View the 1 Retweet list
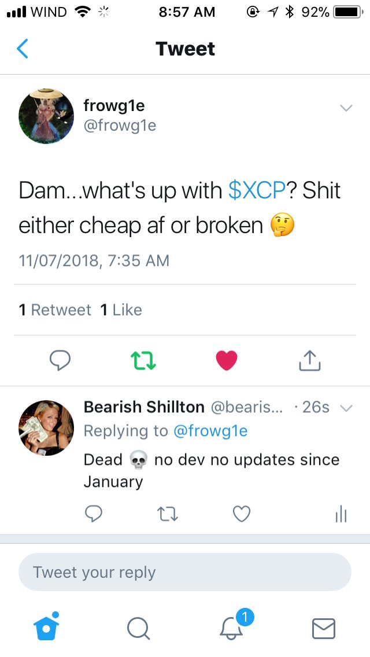Viewport: 370px width, 657px height. point(55,310)
